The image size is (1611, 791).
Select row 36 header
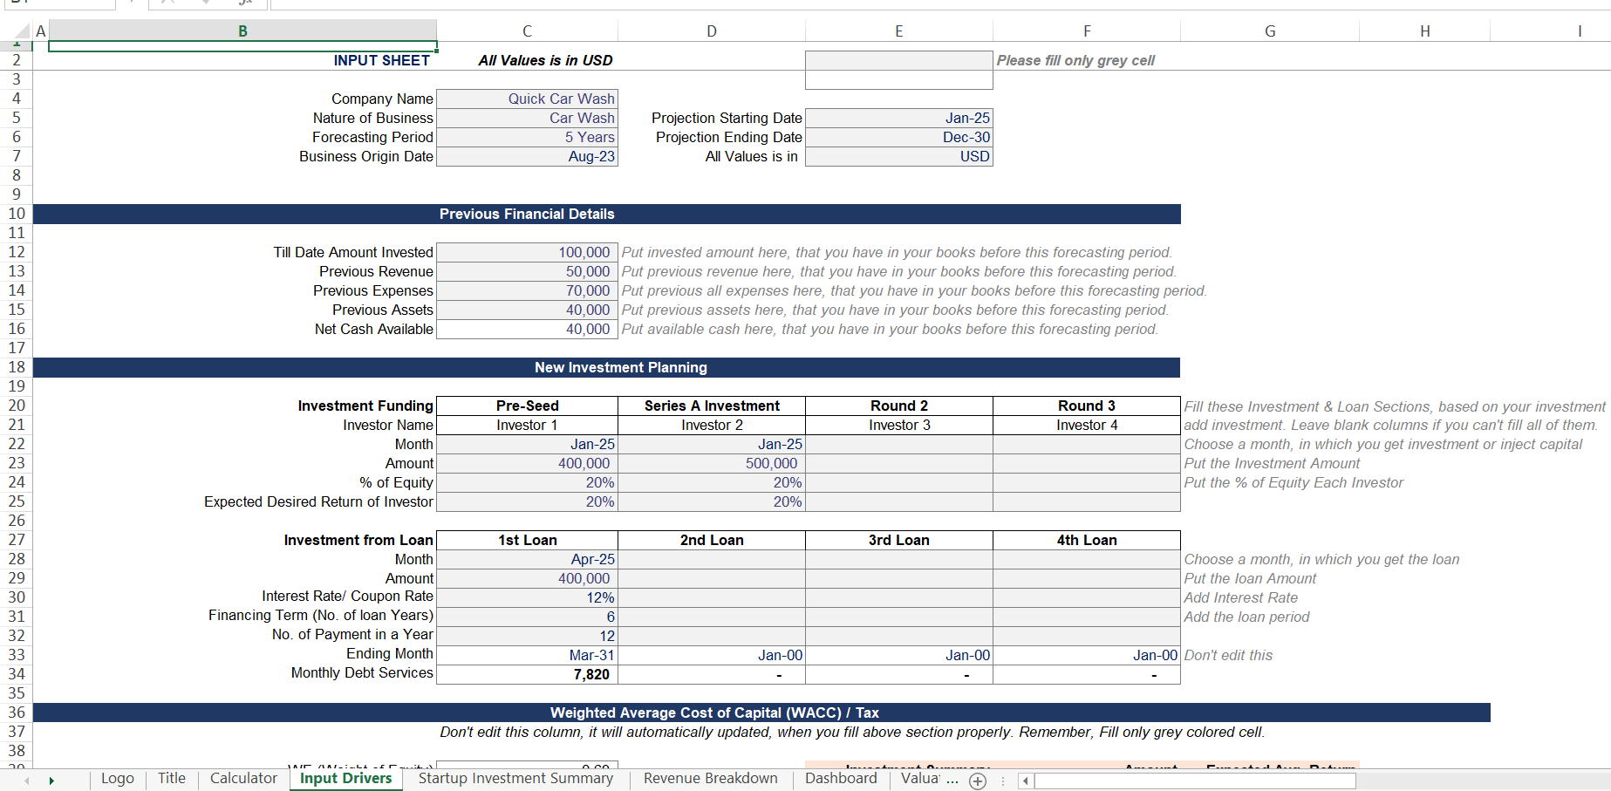17,713
